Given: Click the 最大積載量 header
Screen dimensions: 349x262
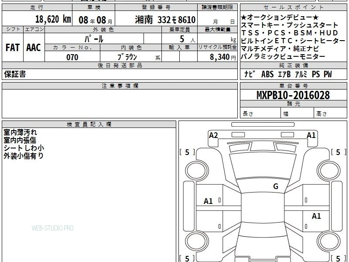Looking at the screenshot, I should (x=217, y=29).
